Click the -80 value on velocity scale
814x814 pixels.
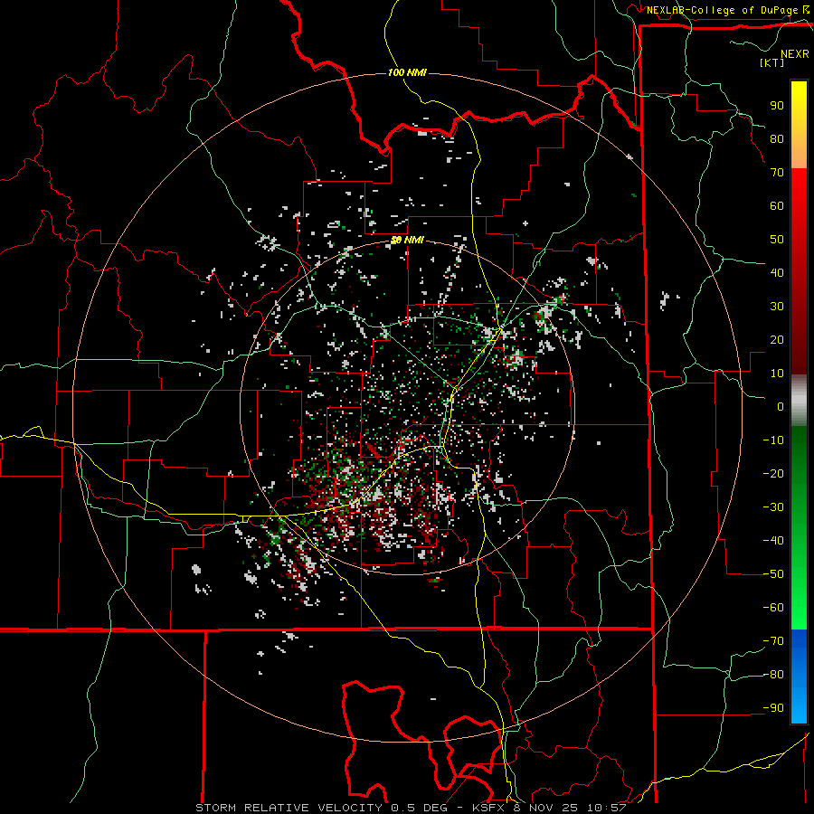coord(773,675)
